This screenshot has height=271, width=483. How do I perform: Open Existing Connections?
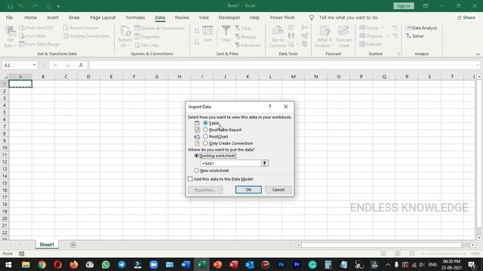(x=86, y=36)
